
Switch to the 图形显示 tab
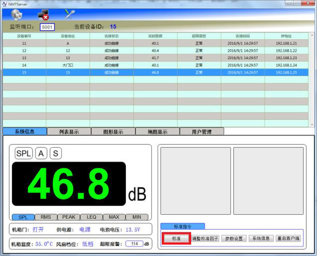coord(113,132)
